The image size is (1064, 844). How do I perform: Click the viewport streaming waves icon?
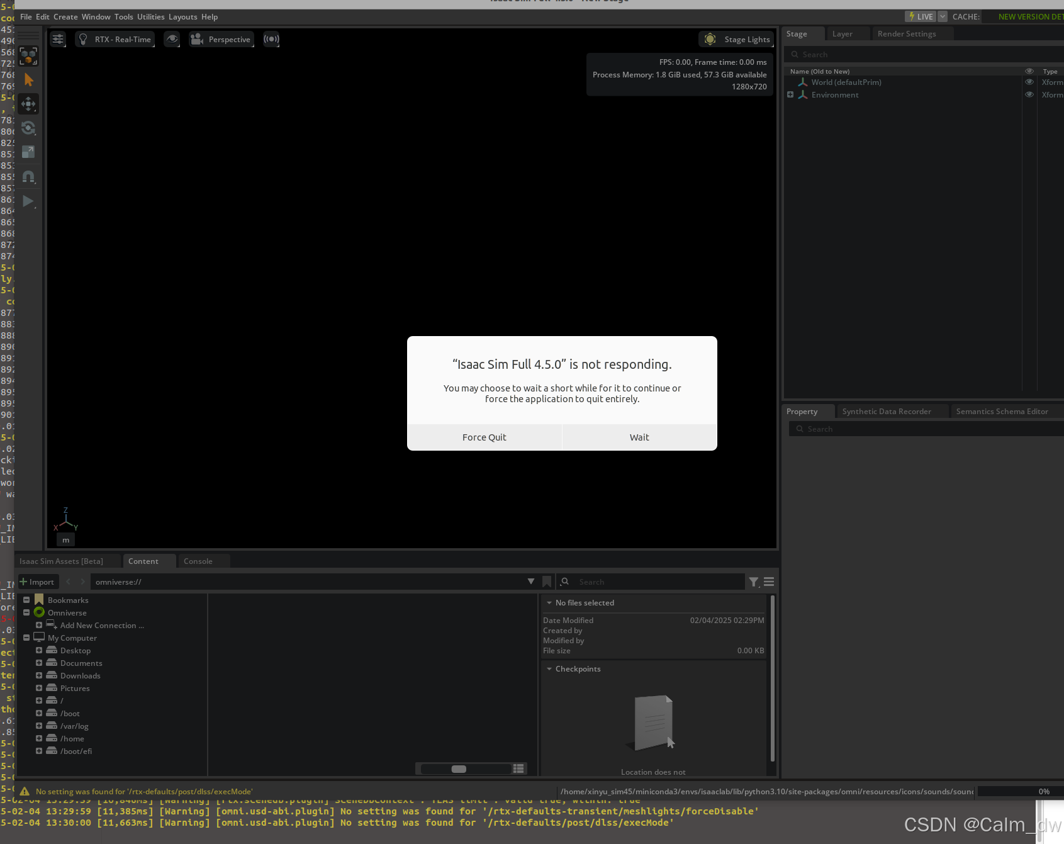271,39
